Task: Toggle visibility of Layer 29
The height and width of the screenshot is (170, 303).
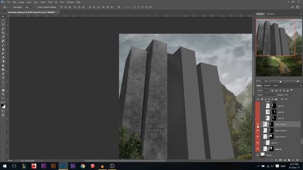Action: 258,106
